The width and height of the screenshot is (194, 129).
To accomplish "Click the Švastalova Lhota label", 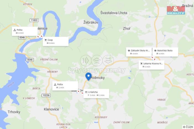I will click(114, 13).
